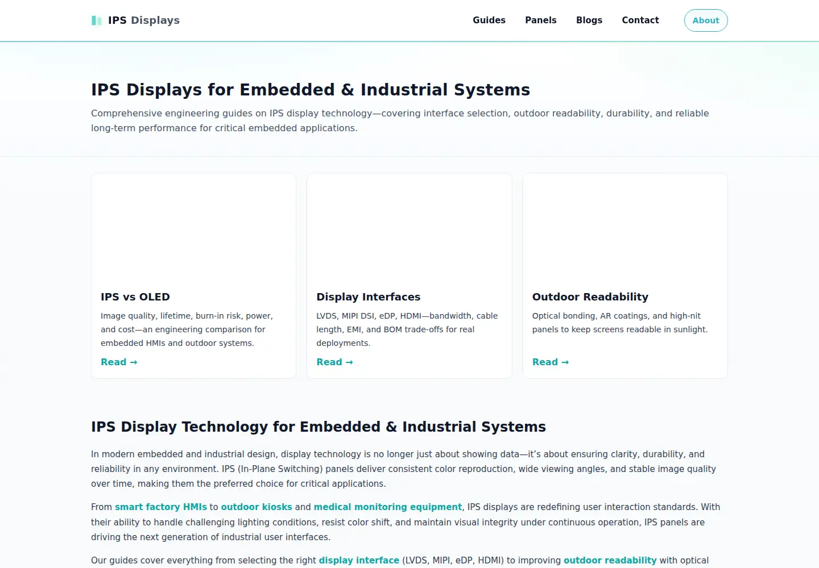This screenshot has height=568, width=819.
Task: Read the Display Interfaces guide
Action: 334,362
